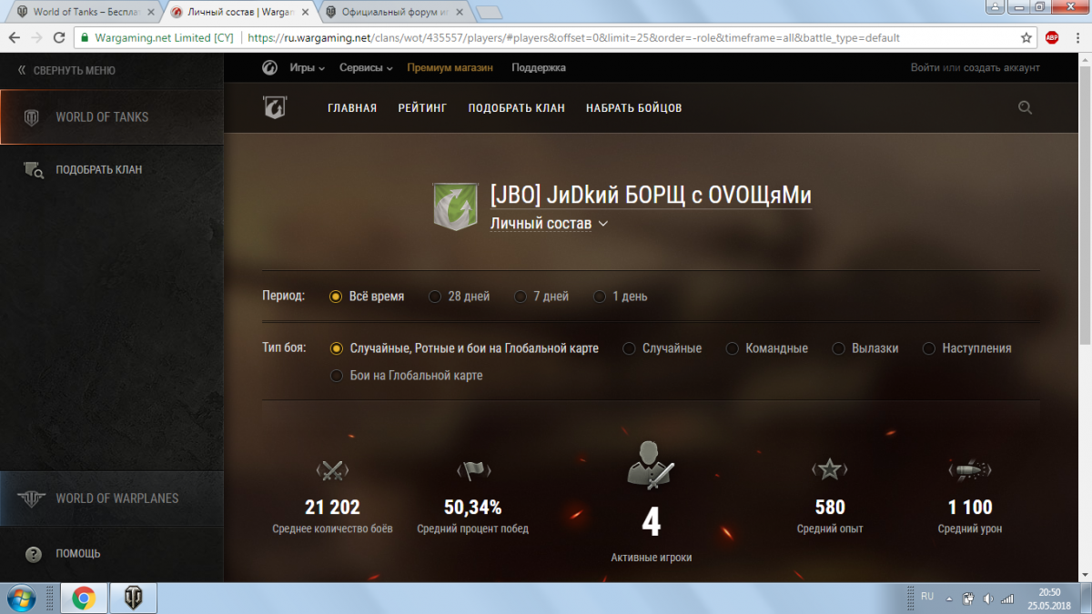Click 'СВЕРНУТЬ МЕНЮ' sidebar button
The image size is (1092, 614).
click(x=66, y=70)
